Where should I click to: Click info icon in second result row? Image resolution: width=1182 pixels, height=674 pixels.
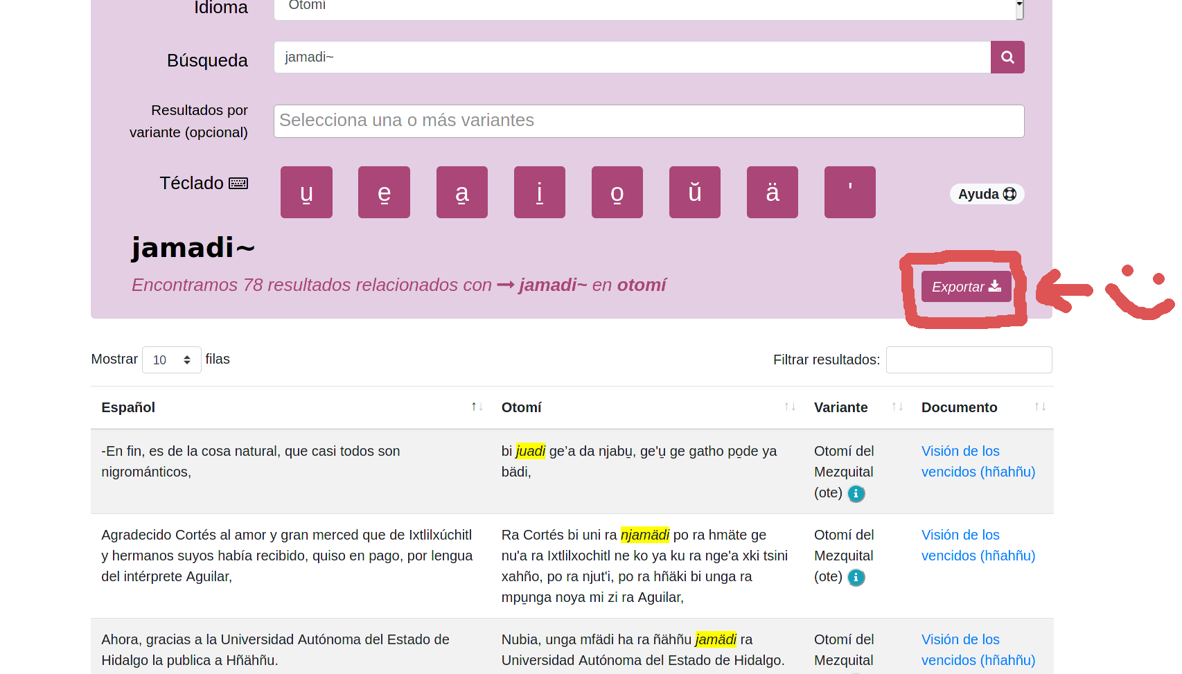856,578
